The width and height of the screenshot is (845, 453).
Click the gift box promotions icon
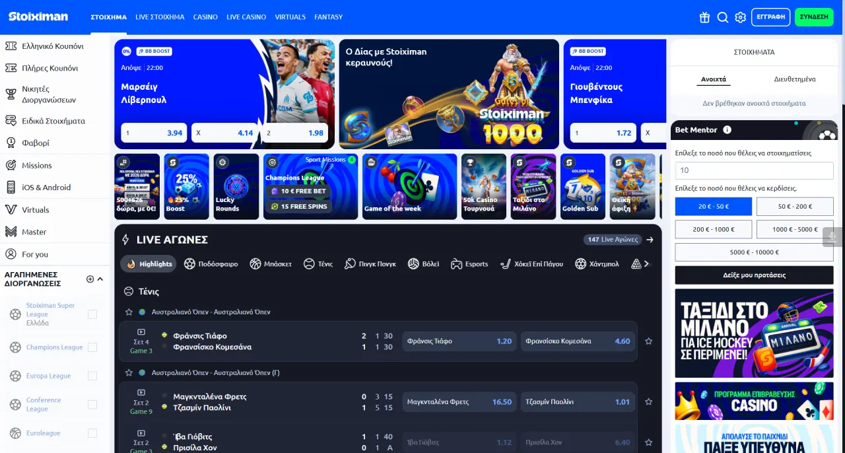(x=705, y=17)
